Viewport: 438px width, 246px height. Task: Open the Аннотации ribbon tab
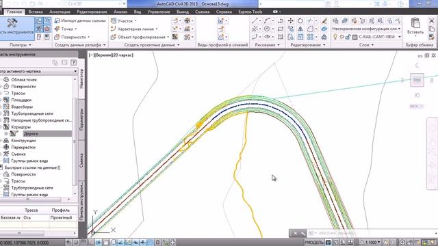(x=60, y=12)
